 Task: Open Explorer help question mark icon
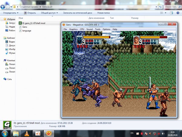pyautogui.click(x=178, y=13)
